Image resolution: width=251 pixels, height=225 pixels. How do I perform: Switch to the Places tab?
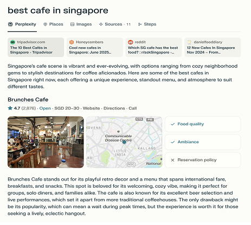pos(53,24)
